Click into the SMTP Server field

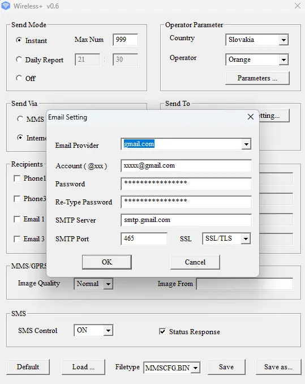186,220
